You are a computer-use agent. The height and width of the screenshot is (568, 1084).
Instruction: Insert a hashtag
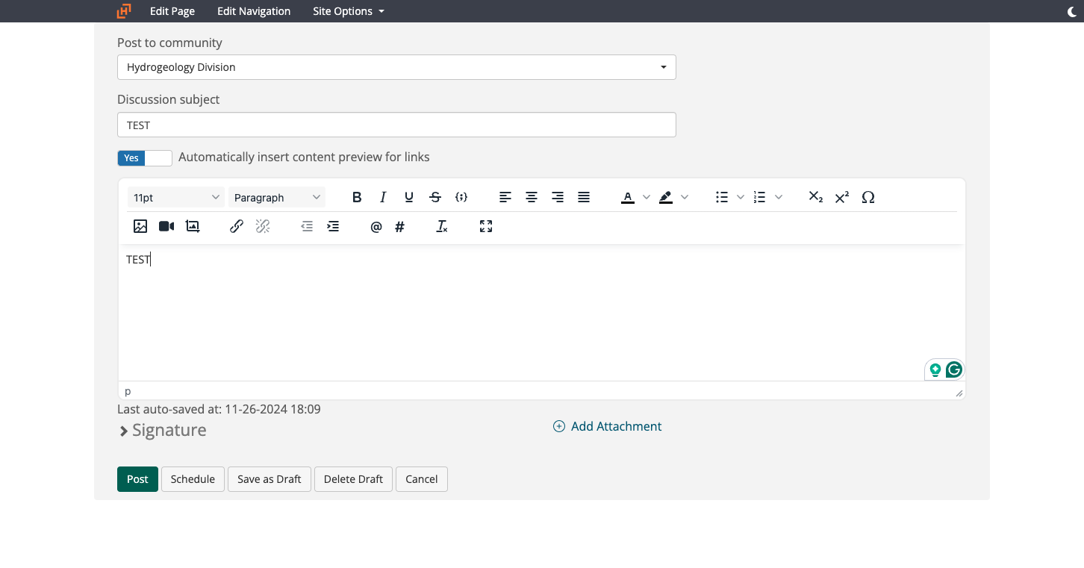[400, 227]
